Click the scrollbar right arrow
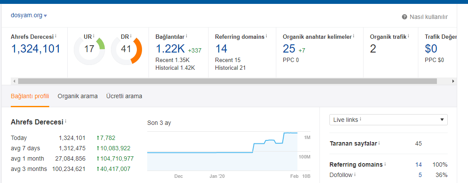This screenshot has width=468, height=183. coord(453,81)
